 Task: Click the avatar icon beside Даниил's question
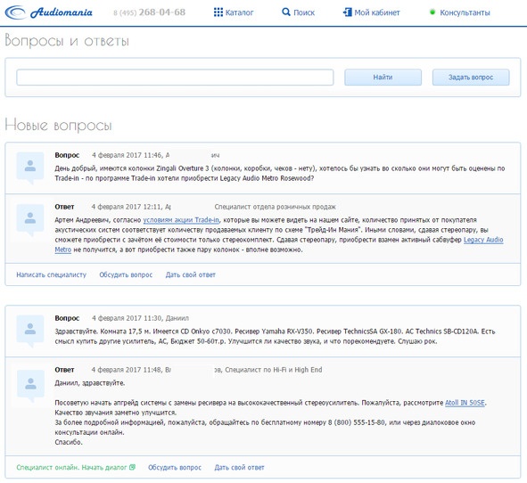[30, 331]
